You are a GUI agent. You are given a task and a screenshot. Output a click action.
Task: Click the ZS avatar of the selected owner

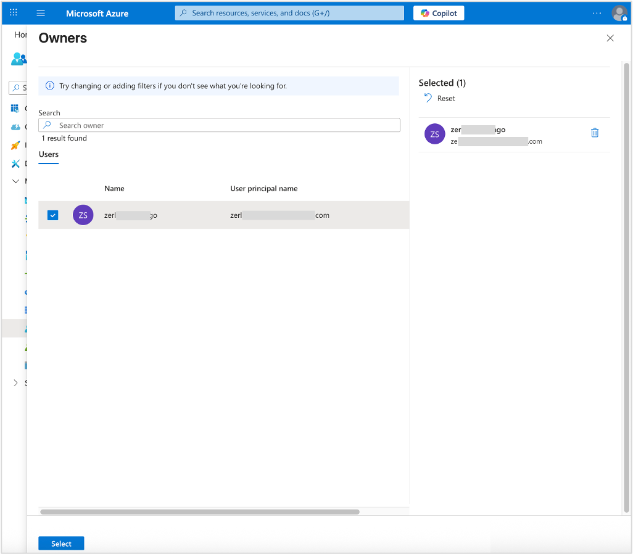434,134
